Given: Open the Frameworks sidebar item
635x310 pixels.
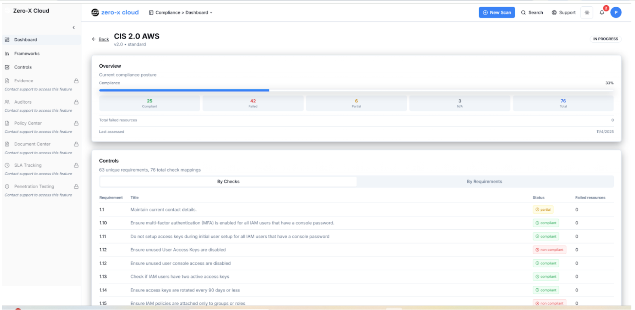Looking at the screenshot, I should pos(41,54).
